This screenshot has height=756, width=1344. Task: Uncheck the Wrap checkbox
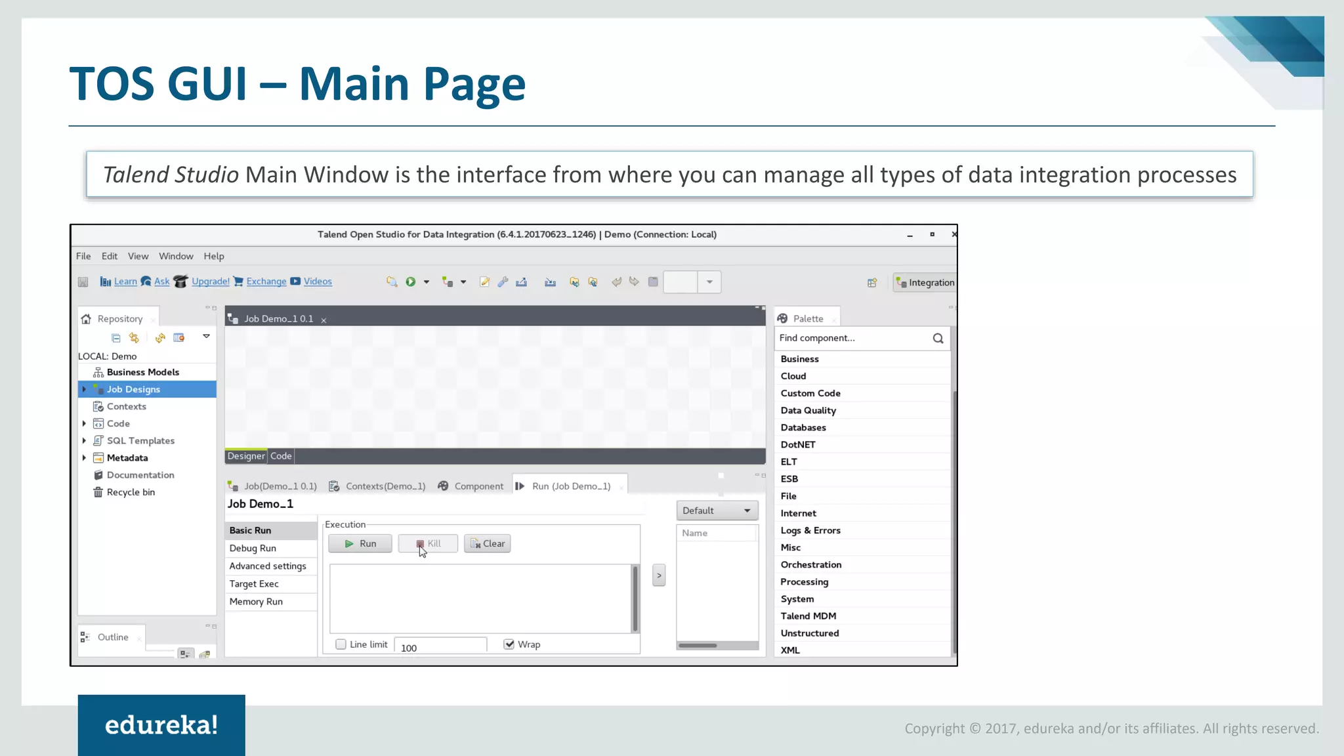(x=509, y=644)
